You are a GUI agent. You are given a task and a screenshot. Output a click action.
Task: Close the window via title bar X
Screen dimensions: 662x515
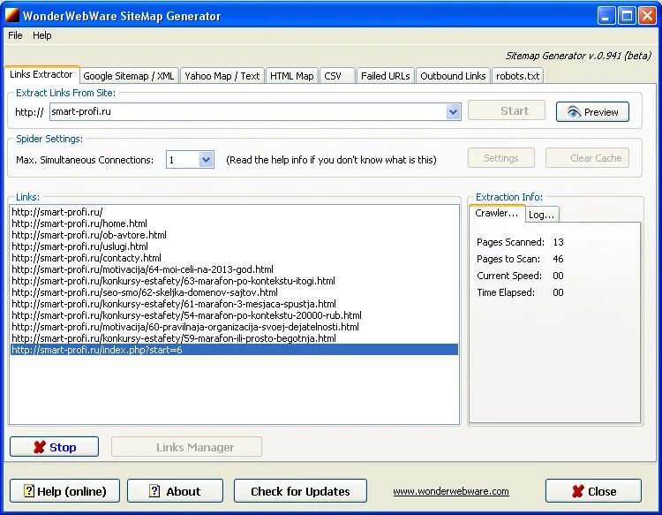[x=647, y=16]
